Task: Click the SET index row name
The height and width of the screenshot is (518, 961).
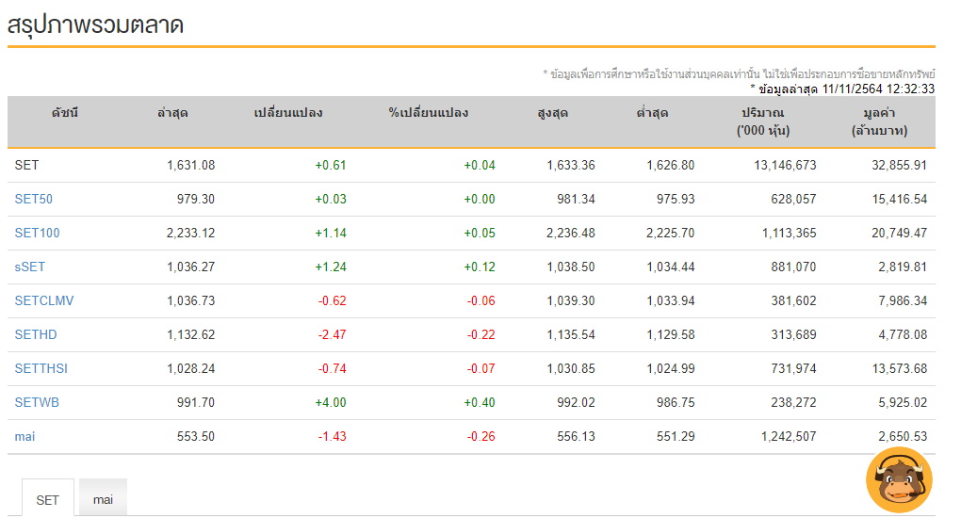Action: coord(27,165)
